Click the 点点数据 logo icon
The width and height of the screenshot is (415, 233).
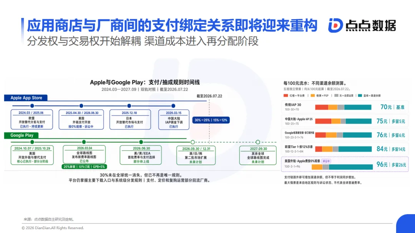335,25
